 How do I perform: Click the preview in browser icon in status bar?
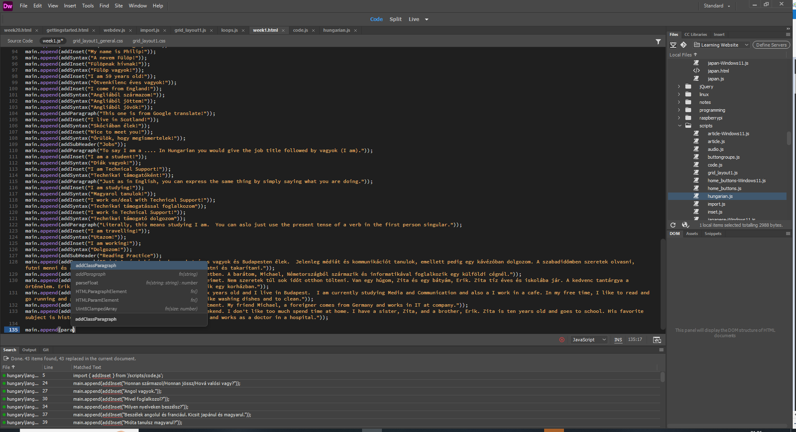pyautogui.click(x=657, y=340)
